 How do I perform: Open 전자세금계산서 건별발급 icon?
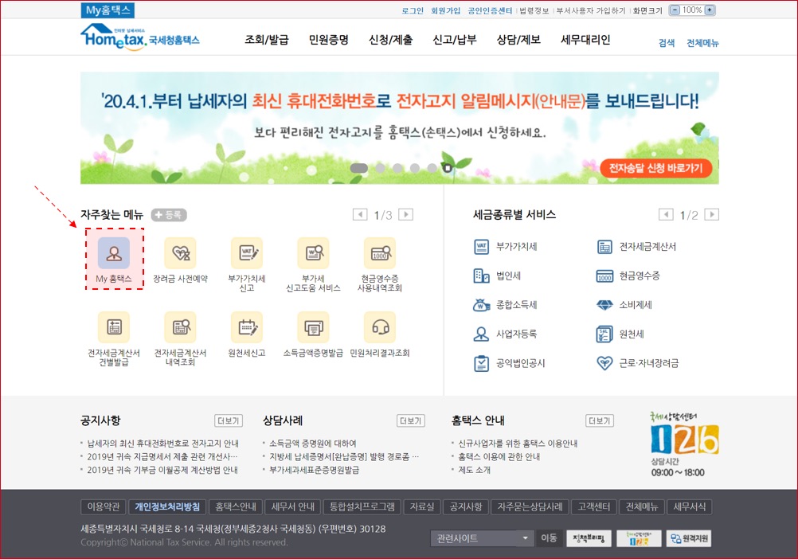tap(114, 327)
